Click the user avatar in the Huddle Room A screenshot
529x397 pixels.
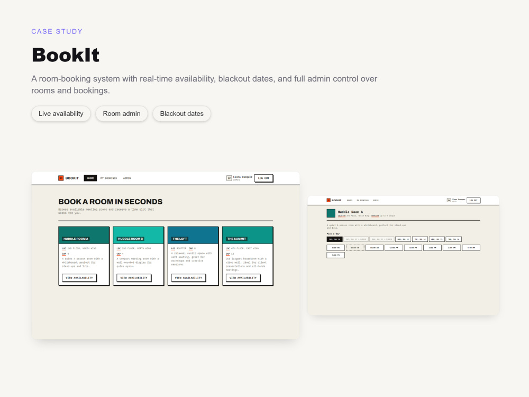click(x=449, y=200)
